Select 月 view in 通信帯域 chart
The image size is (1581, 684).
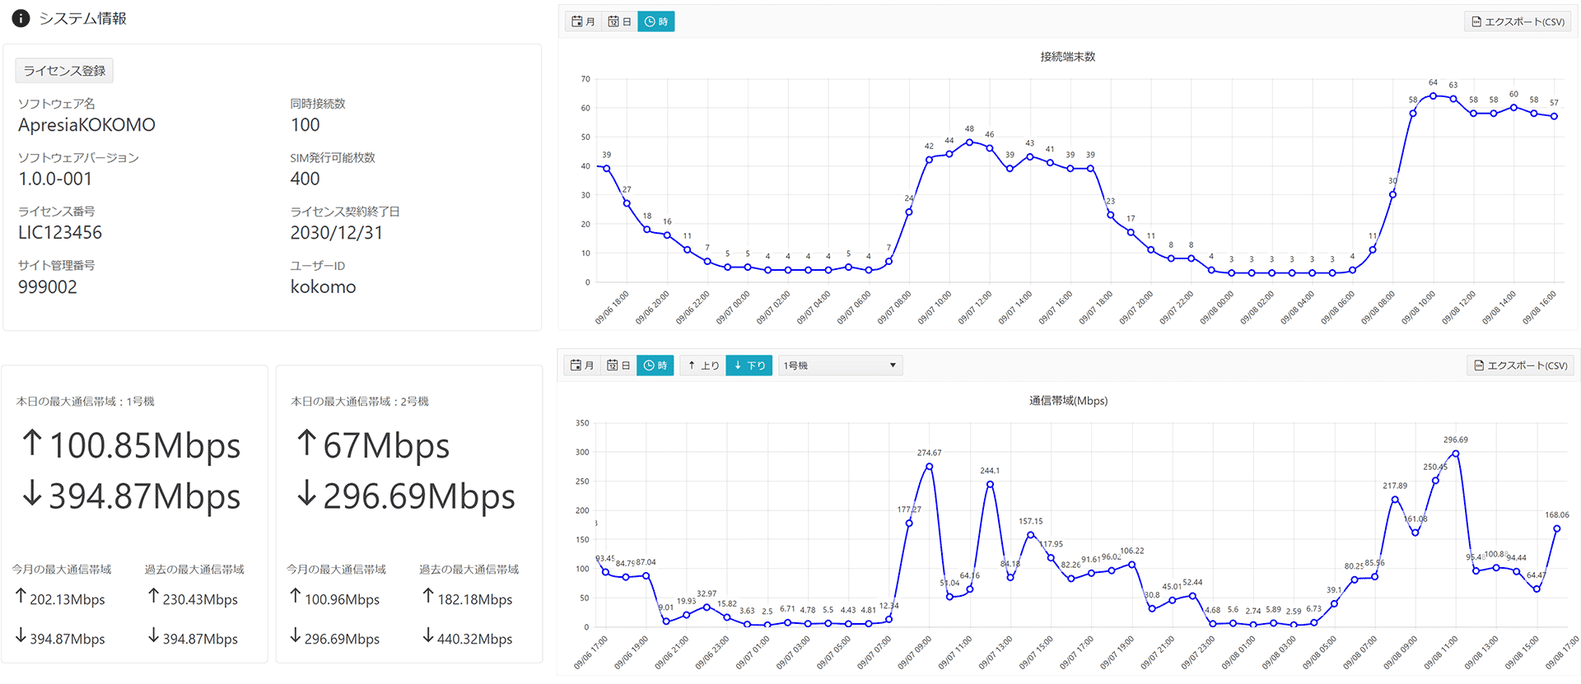tap(582, 365)
